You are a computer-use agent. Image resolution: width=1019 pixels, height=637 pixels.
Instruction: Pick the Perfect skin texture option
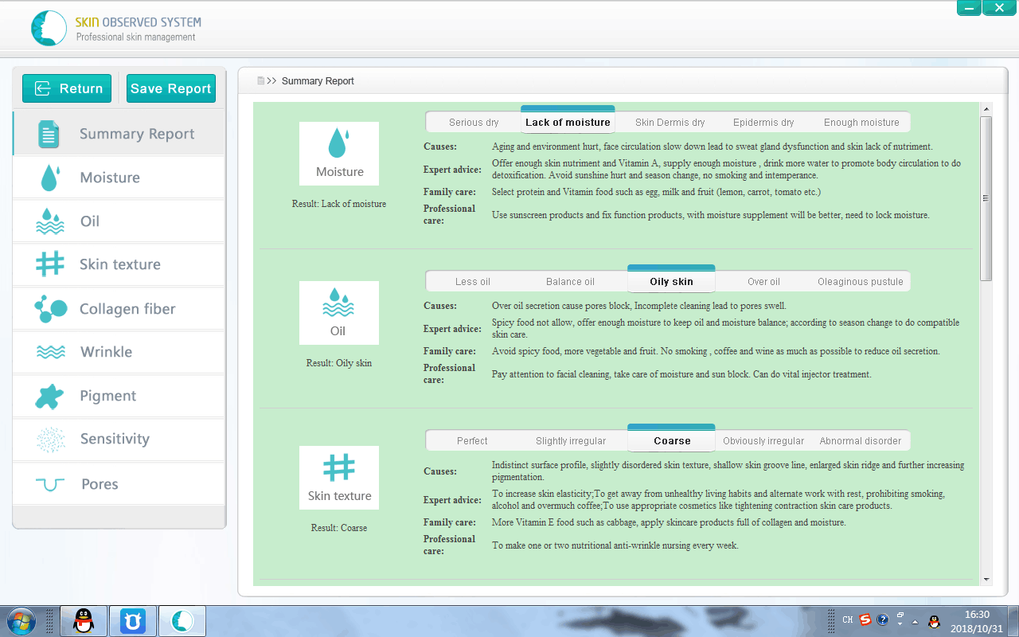point(472,441)
